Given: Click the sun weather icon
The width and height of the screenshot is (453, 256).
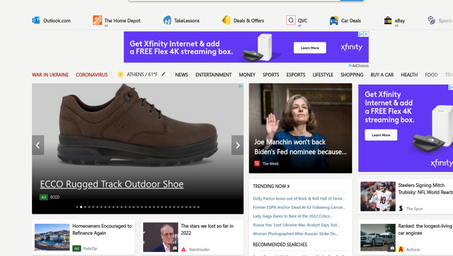Looking at the screenshot, I should coord(120,74).
